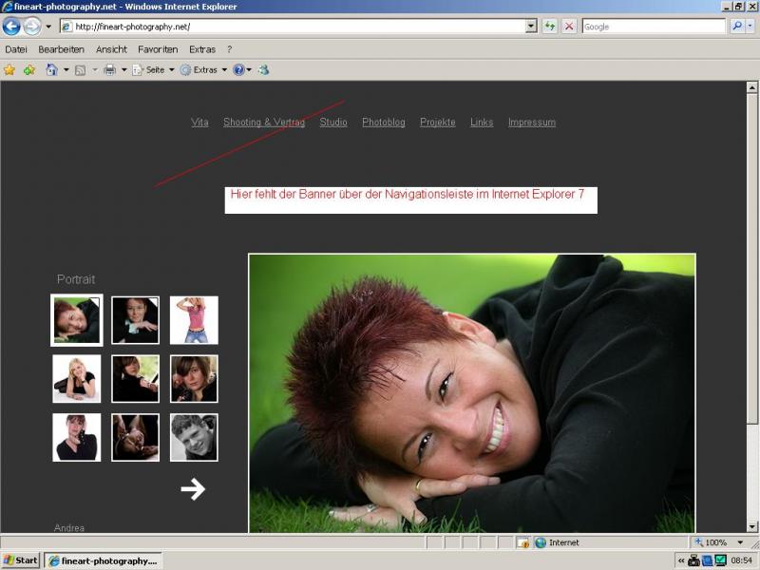
Task: Click the Add to Favorites icon
Action: (29, 70)
